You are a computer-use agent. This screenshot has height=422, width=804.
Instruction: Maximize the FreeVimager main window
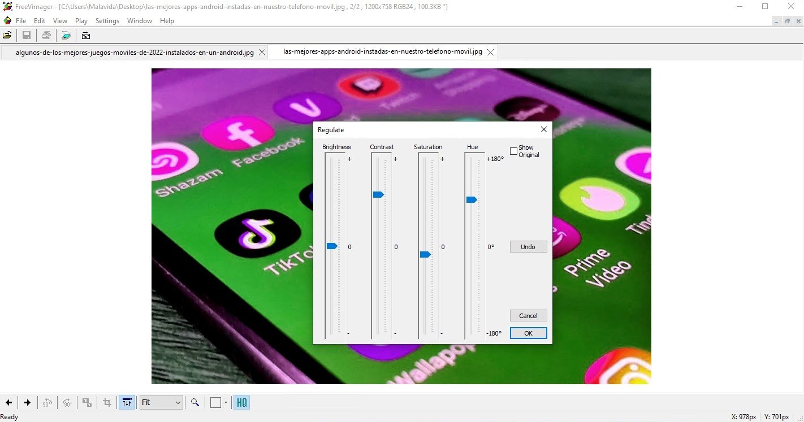pos(764,6)
